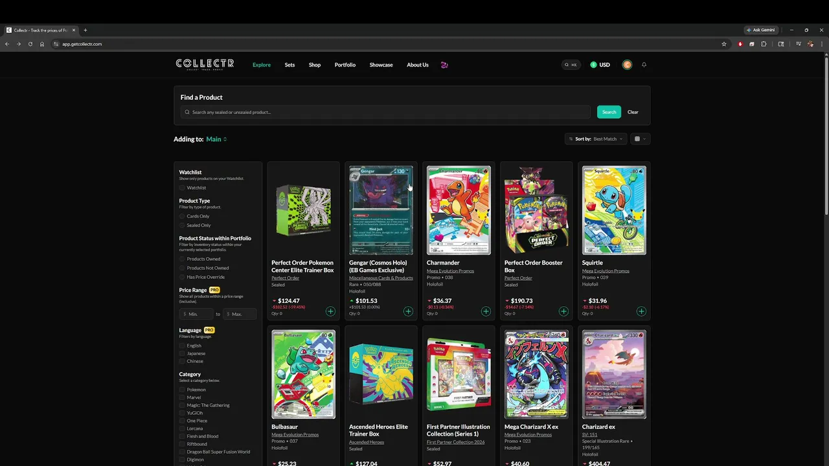Open the browser extensions puzzle icon
829x466 pixels.
[764, 44]
